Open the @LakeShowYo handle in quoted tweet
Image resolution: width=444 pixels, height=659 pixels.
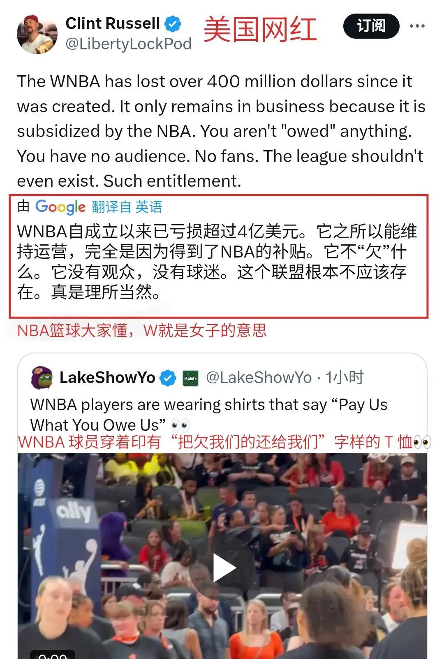[259, 378]
